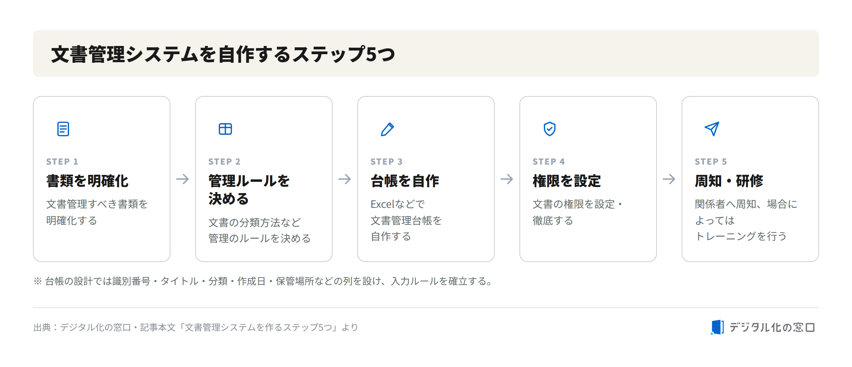The image size is (852, 367).
Task: Click the shield checkmark icon in Step 4
Action: coord(550,129)
